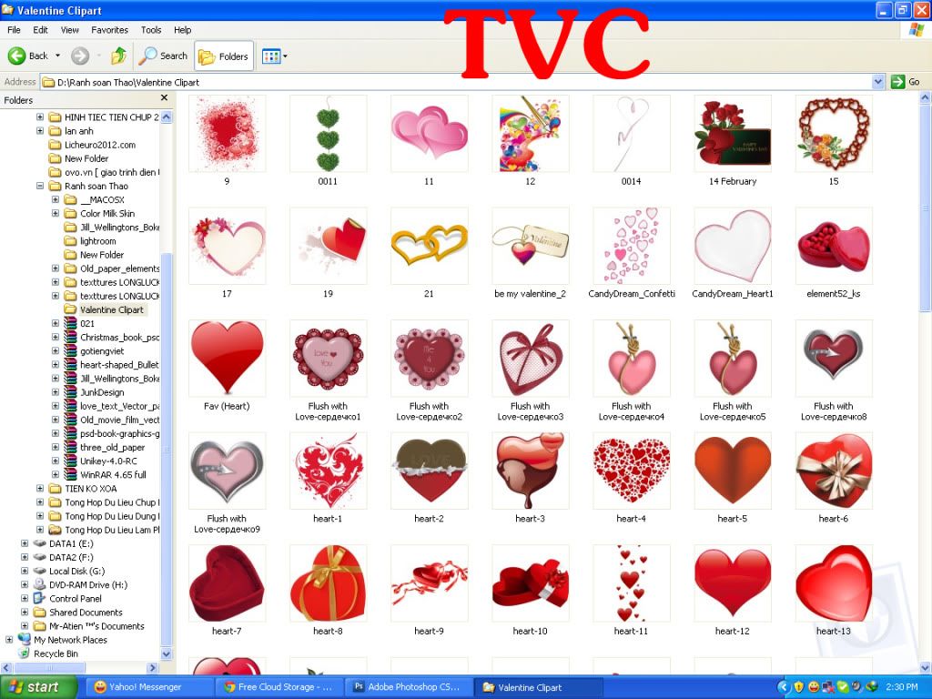The image size is (932, 699).
Task: Open the View menu
Action: tap(69, 30)
